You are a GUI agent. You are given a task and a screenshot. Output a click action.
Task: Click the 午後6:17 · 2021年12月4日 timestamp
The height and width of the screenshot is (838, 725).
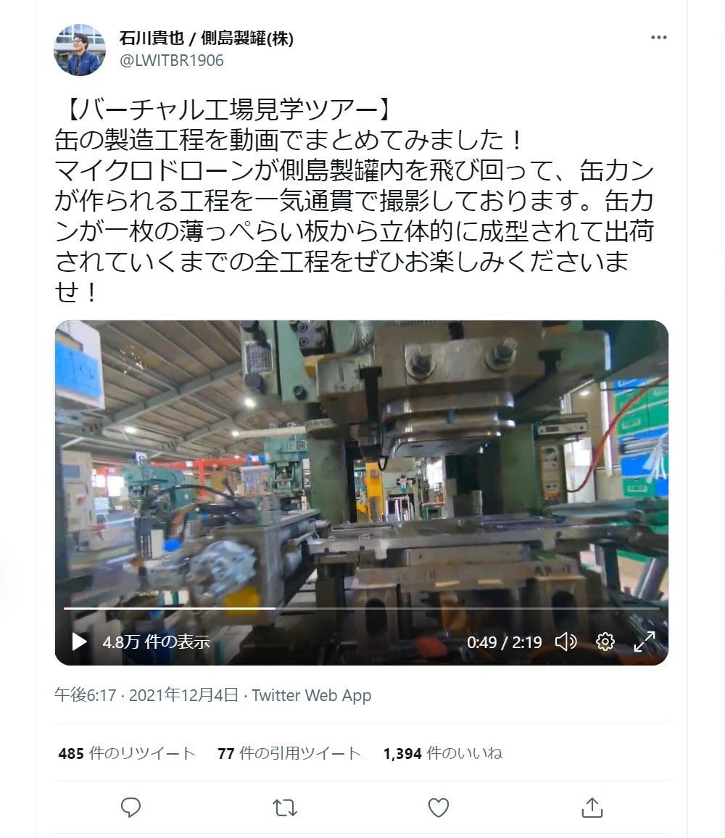point(146,694)
